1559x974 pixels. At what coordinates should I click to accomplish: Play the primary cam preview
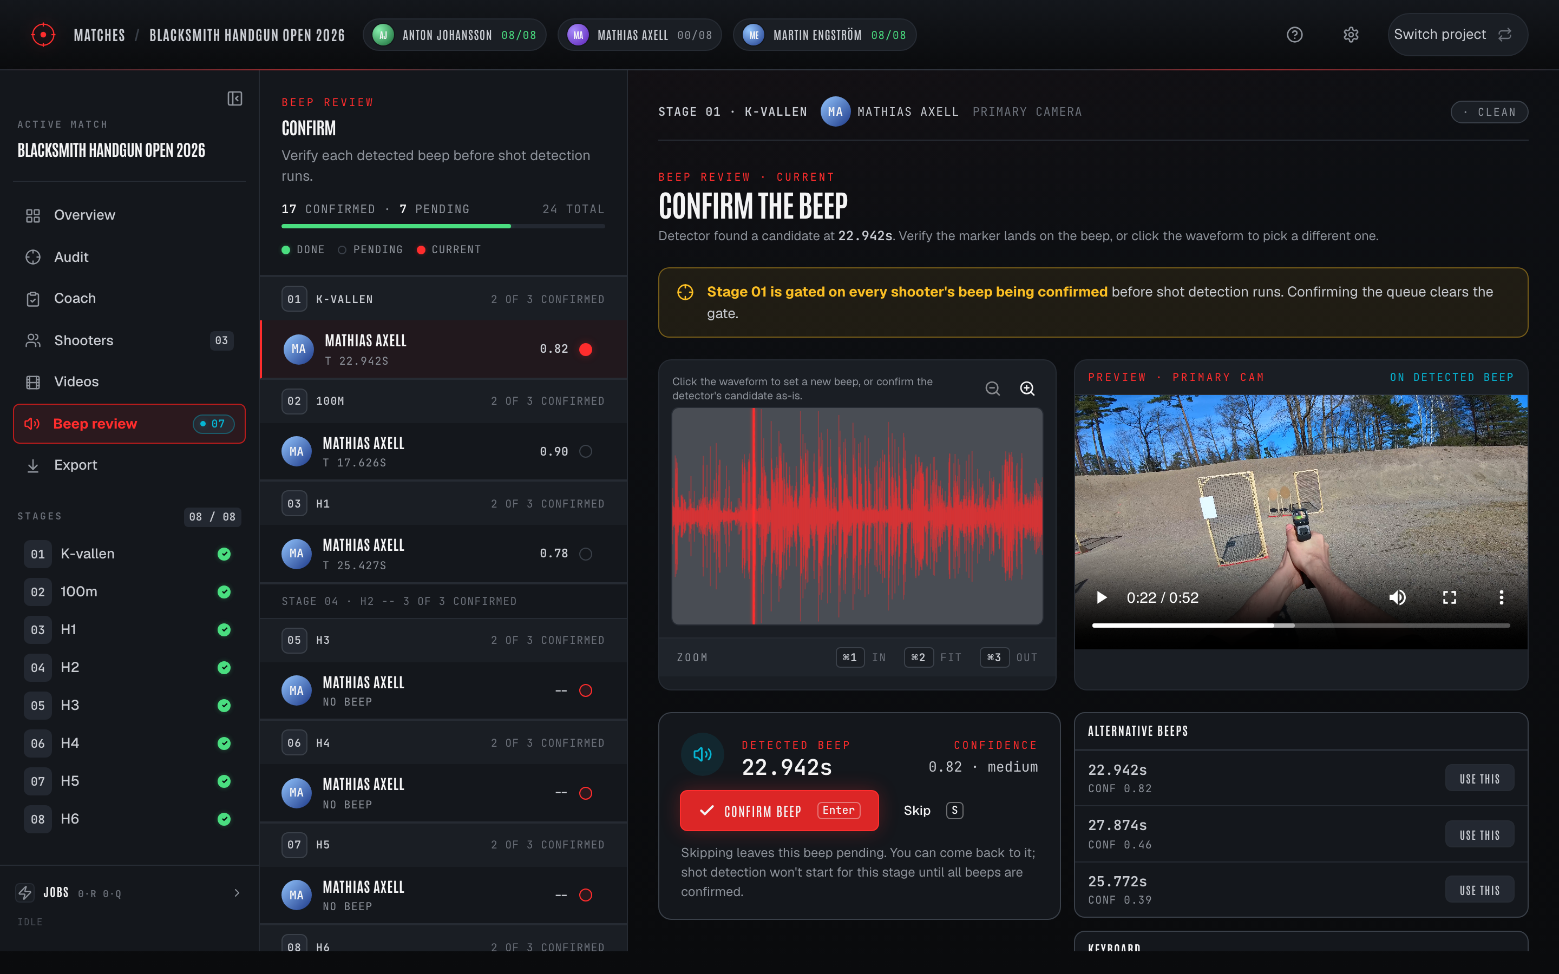click(x=1102, y=598)
